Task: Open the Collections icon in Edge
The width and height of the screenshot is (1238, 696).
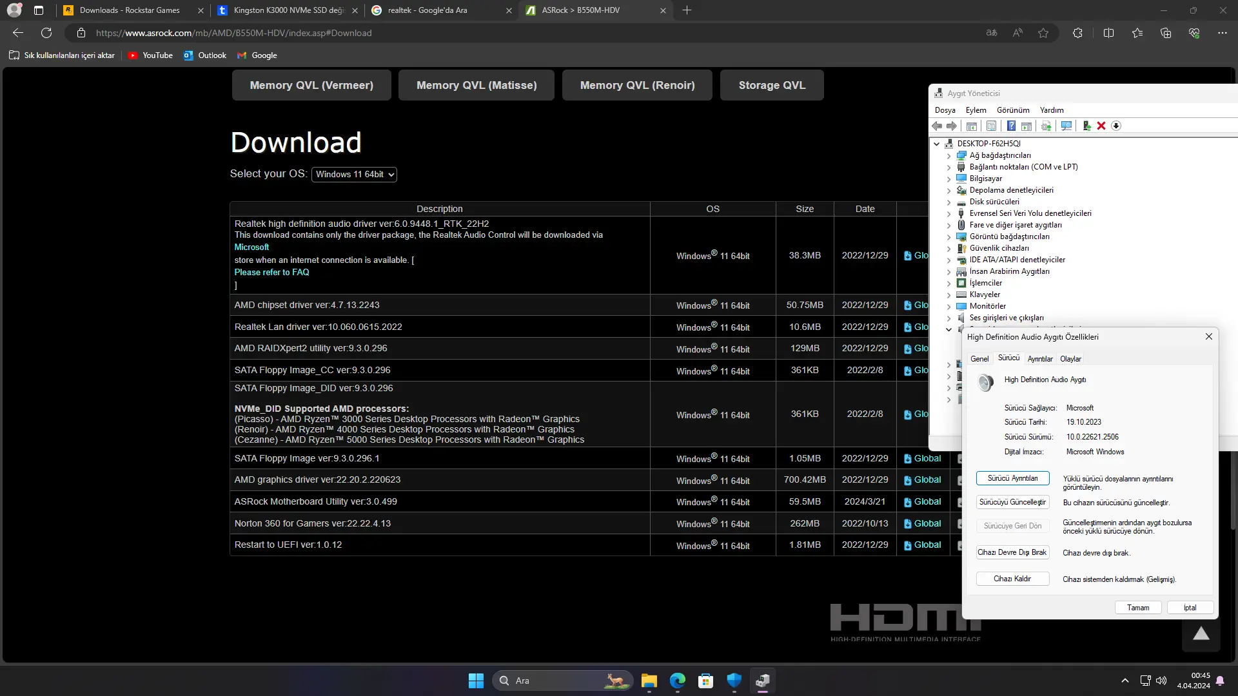Action: coord(1166,33)
